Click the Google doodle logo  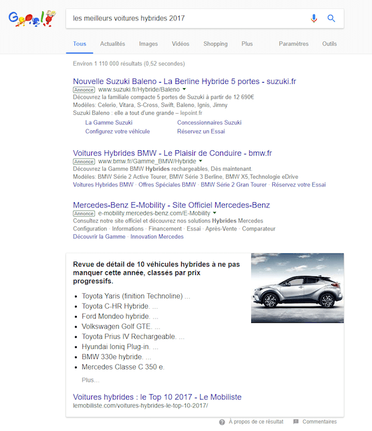click(32, 19)
